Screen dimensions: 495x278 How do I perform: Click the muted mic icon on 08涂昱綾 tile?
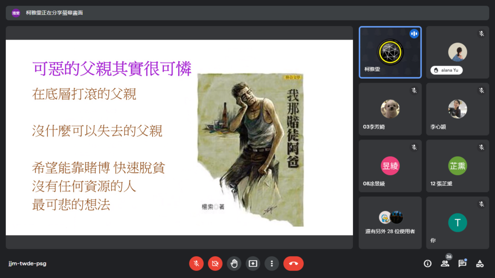[x=414, y=147]
